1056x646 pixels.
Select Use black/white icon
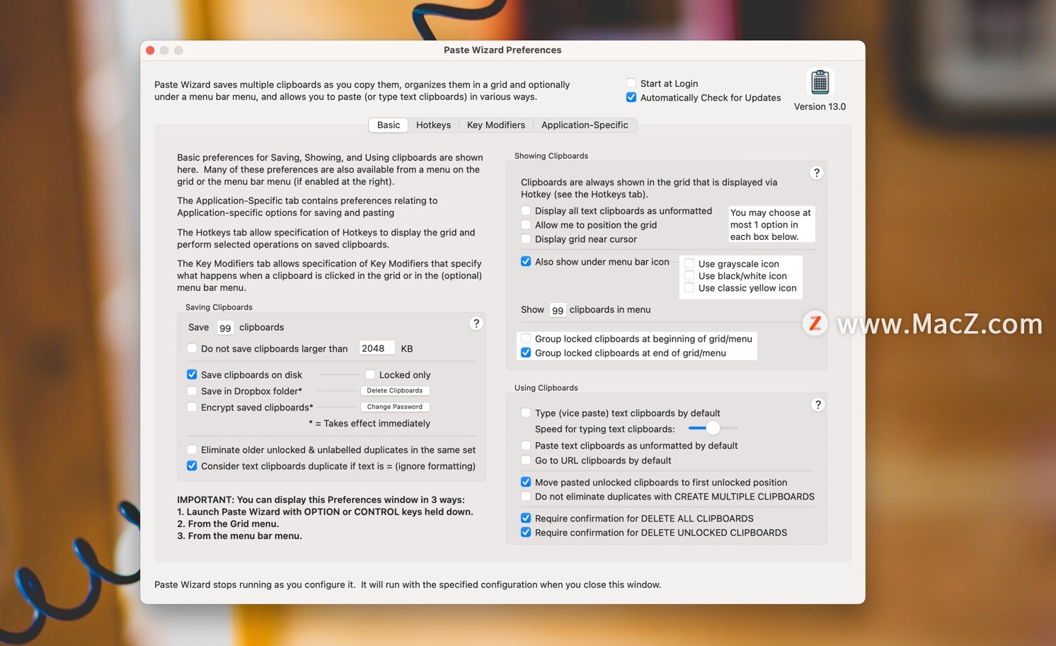click(x=689, y=275)
